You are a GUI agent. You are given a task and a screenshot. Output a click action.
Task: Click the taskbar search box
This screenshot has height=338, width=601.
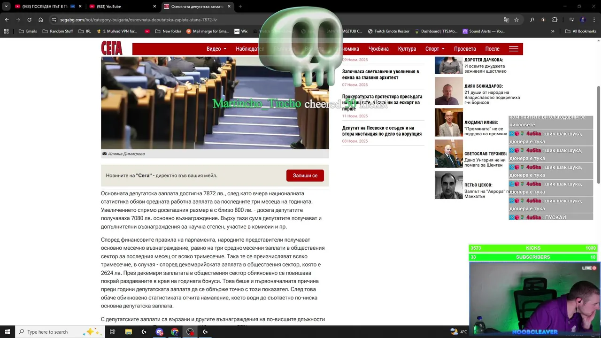click(x=60, y=331)
